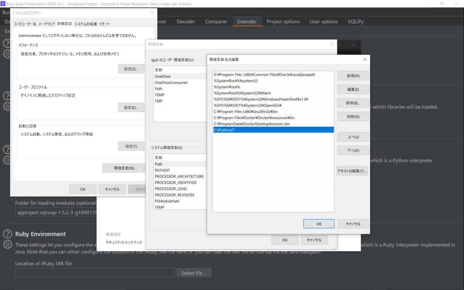The width and height of the screenshot is (464, 290).
Task: Open the User options tab
Action: (x=324, y=22)
